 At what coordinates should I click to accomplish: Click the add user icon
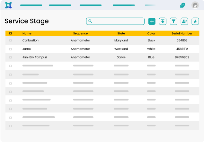pyautogui.click(x=184, y=21)
